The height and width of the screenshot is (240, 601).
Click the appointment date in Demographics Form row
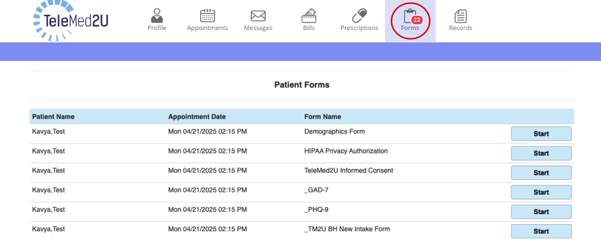[x=207, y=131]
